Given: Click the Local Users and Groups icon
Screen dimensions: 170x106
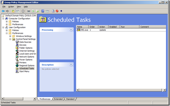Looking at the screenshot, I should 17,54.
